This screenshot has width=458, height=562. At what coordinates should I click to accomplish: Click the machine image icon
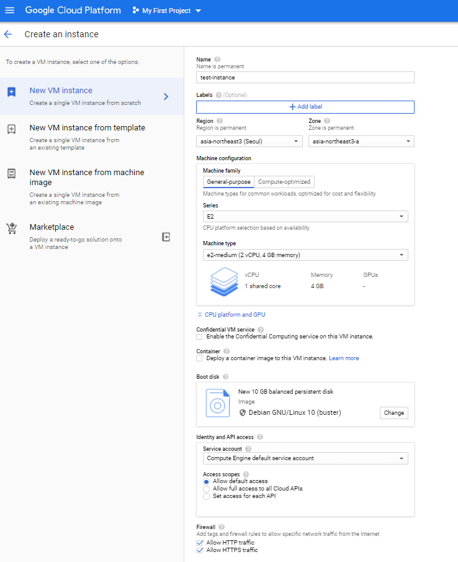click(x=11, y=173)
